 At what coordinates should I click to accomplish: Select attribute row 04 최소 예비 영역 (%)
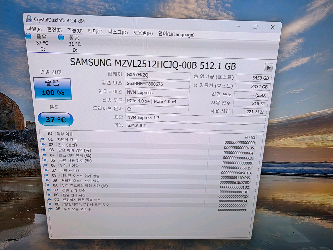point(149,157)
